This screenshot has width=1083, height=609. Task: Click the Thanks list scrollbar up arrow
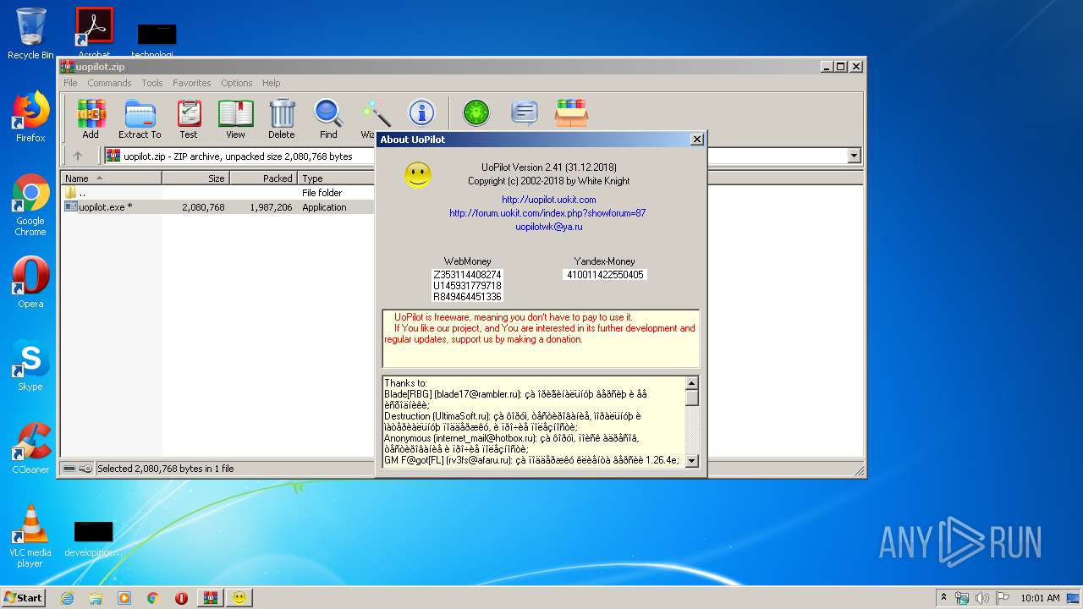691,383
